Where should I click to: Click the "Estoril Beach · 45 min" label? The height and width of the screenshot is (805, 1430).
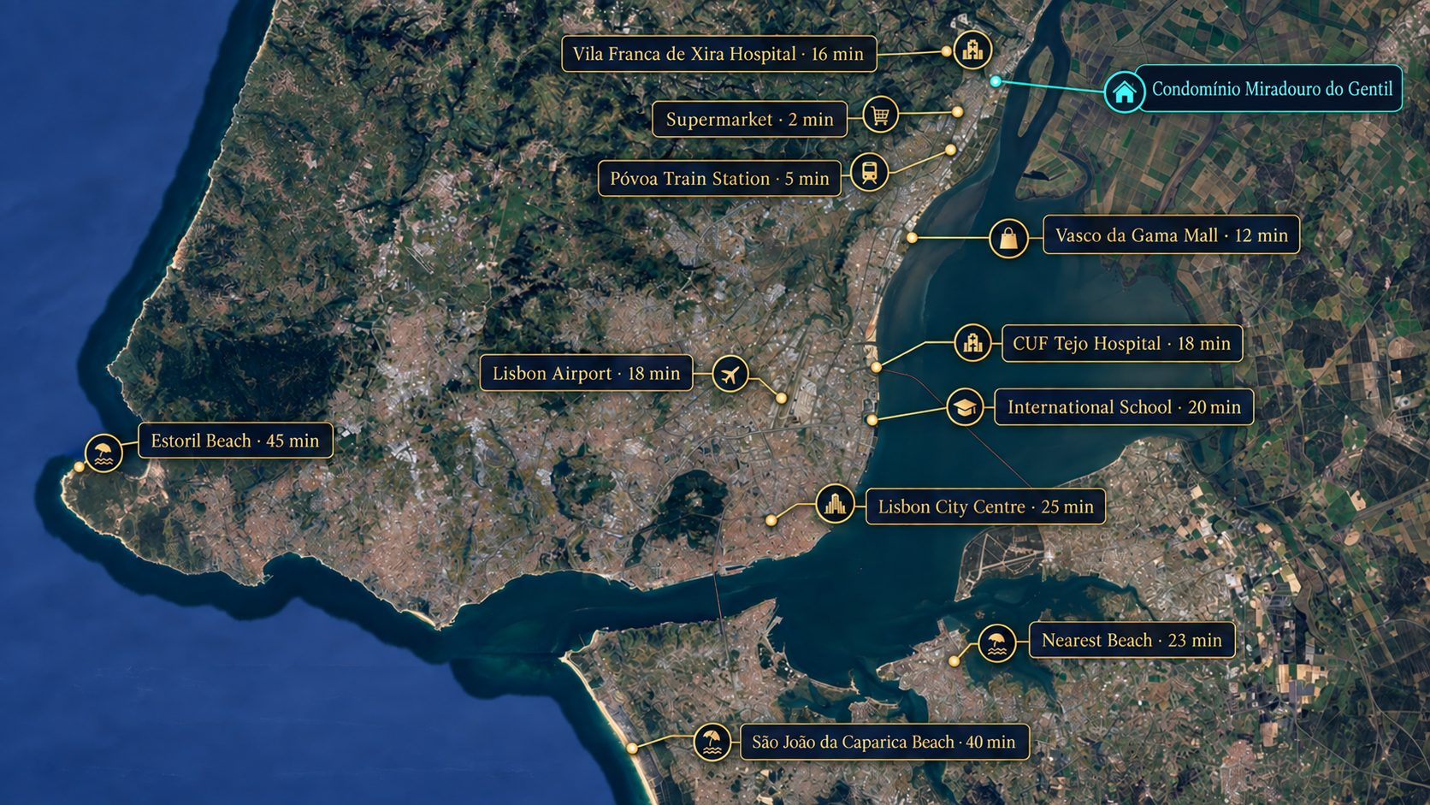click(235, 441)
